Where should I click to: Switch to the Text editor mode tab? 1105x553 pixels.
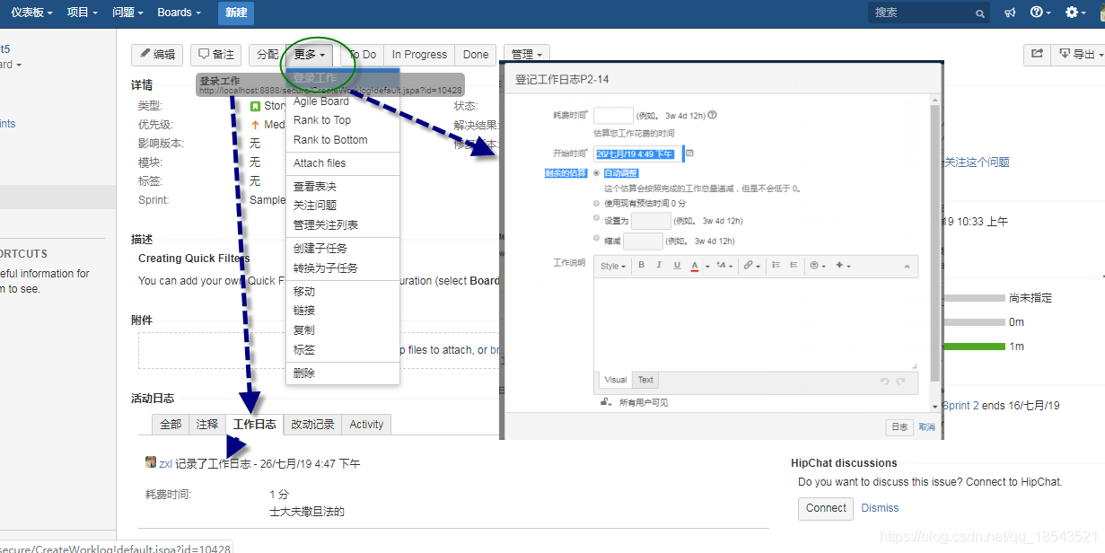[x=645, y=380]
